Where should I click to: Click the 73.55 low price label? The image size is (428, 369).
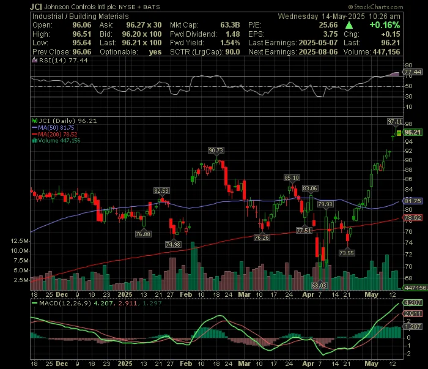click(347, 253)
